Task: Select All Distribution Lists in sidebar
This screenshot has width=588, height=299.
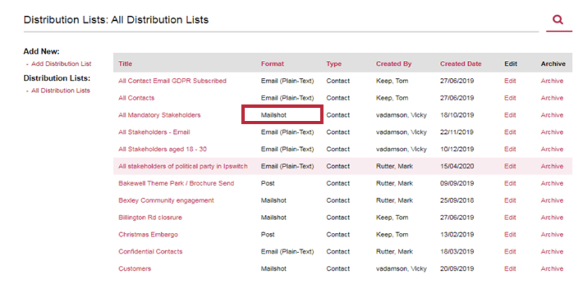Action: tap(60, 91)
